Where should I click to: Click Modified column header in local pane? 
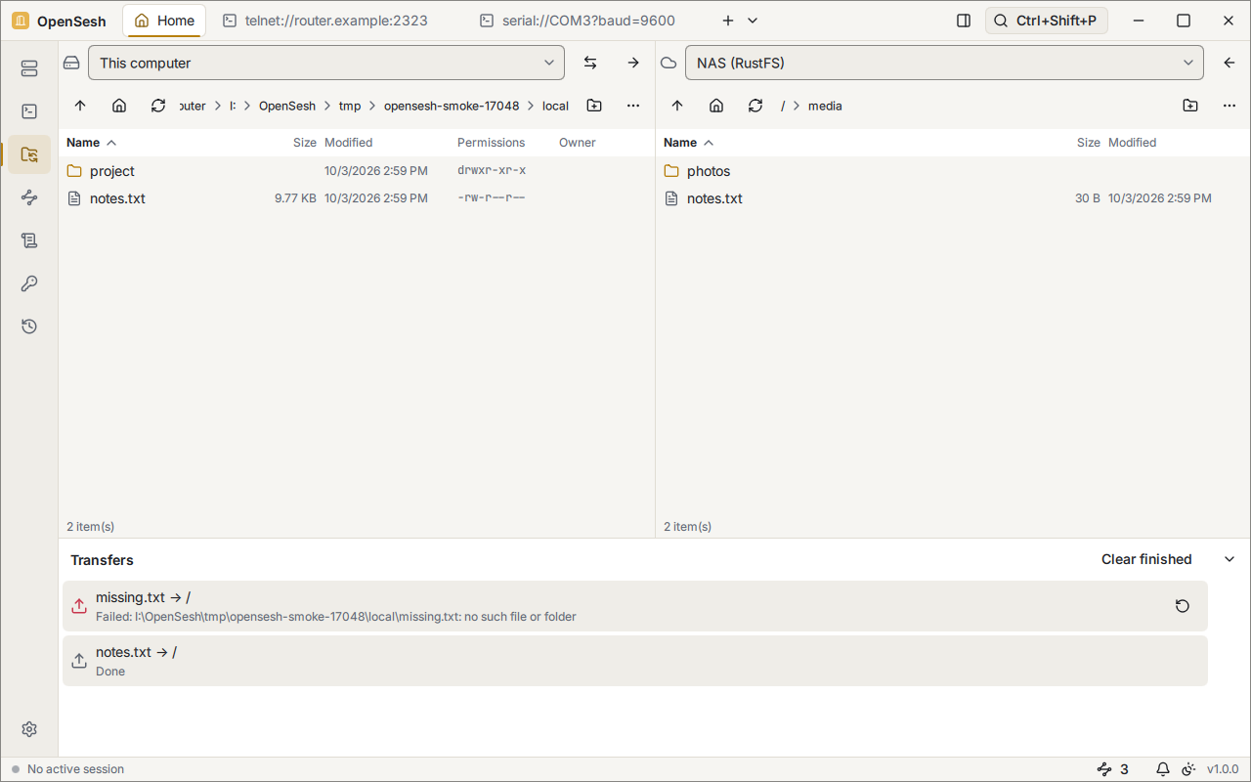pyautogui.click(x=349, y=143)
